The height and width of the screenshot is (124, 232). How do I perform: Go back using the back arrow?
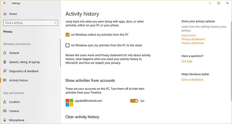click(x=5, y=3)
